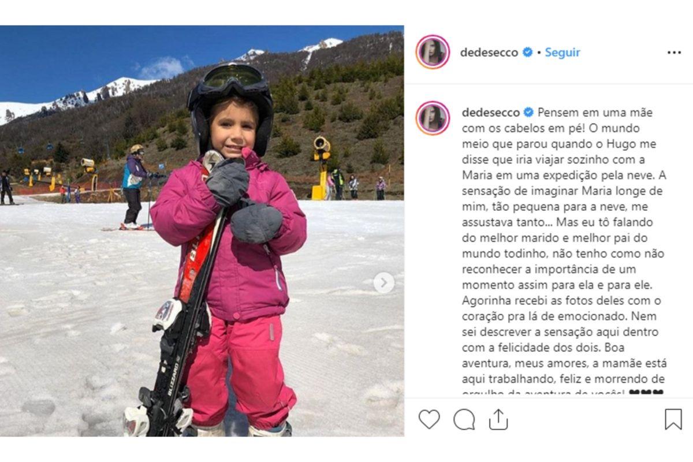Click the skier in the blue jacket
This screenshot has width=693, height=462.
pyautogui.click(x=135, y=186)
